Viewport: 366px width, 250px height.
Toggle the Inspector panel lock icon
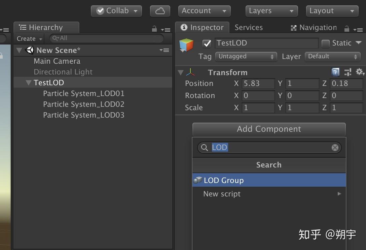(x=346, y=29)
